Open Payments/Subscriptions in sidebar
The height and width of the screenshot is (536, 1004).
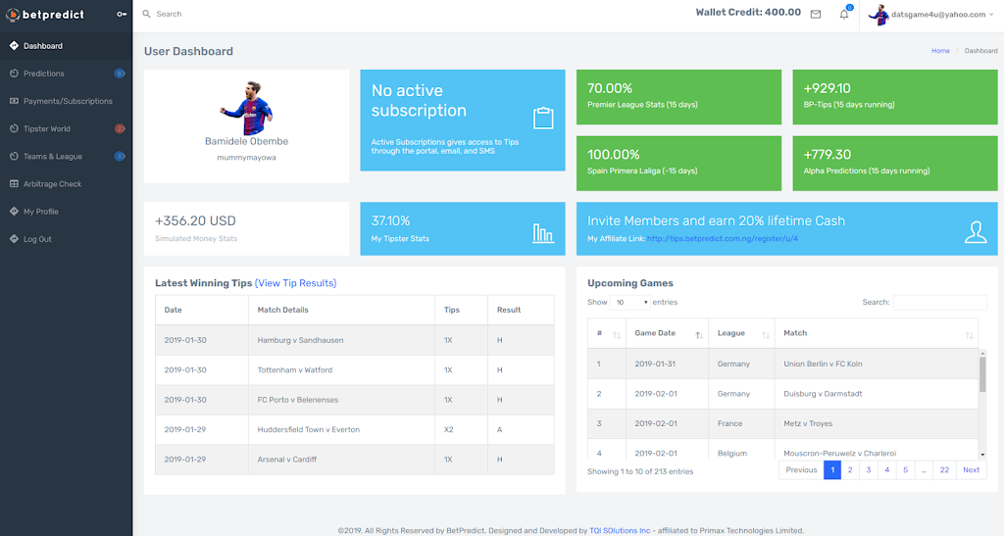coord(66,101)
